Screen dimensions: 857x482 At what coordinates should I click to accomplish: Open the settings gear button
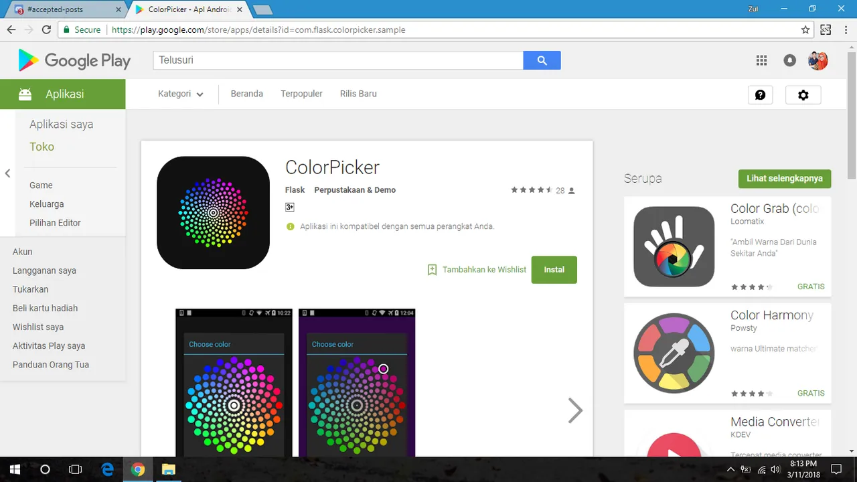pyautogui.click(x=803, y=95)
